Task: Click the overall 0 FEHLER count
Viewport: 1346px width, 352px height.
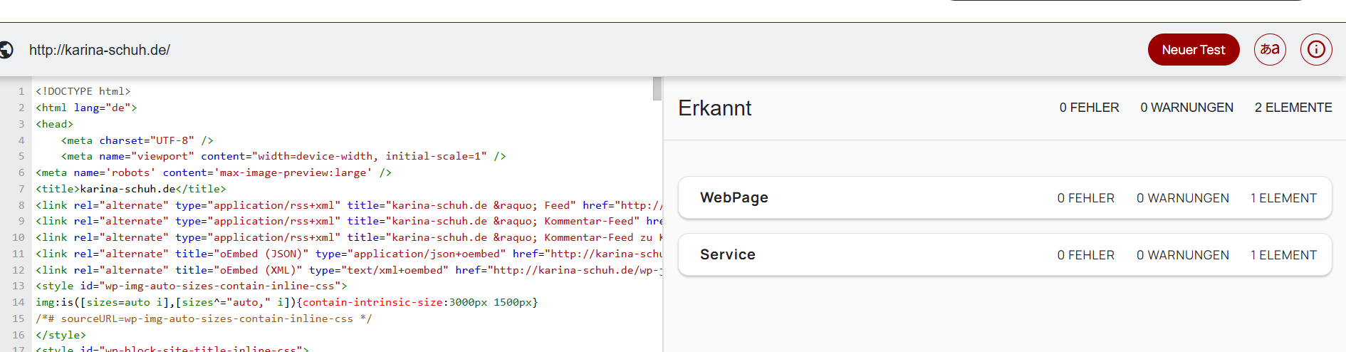Action: click(x=1089, y=108)
